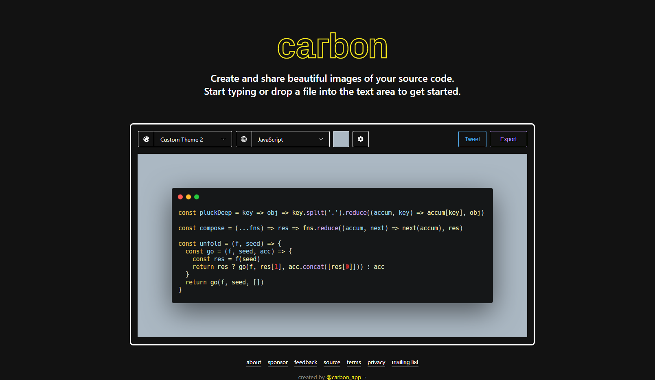The image size is (655, 380).
Task: Open the terms footer link
Action: pyautogui.click(x=354, y=363)
